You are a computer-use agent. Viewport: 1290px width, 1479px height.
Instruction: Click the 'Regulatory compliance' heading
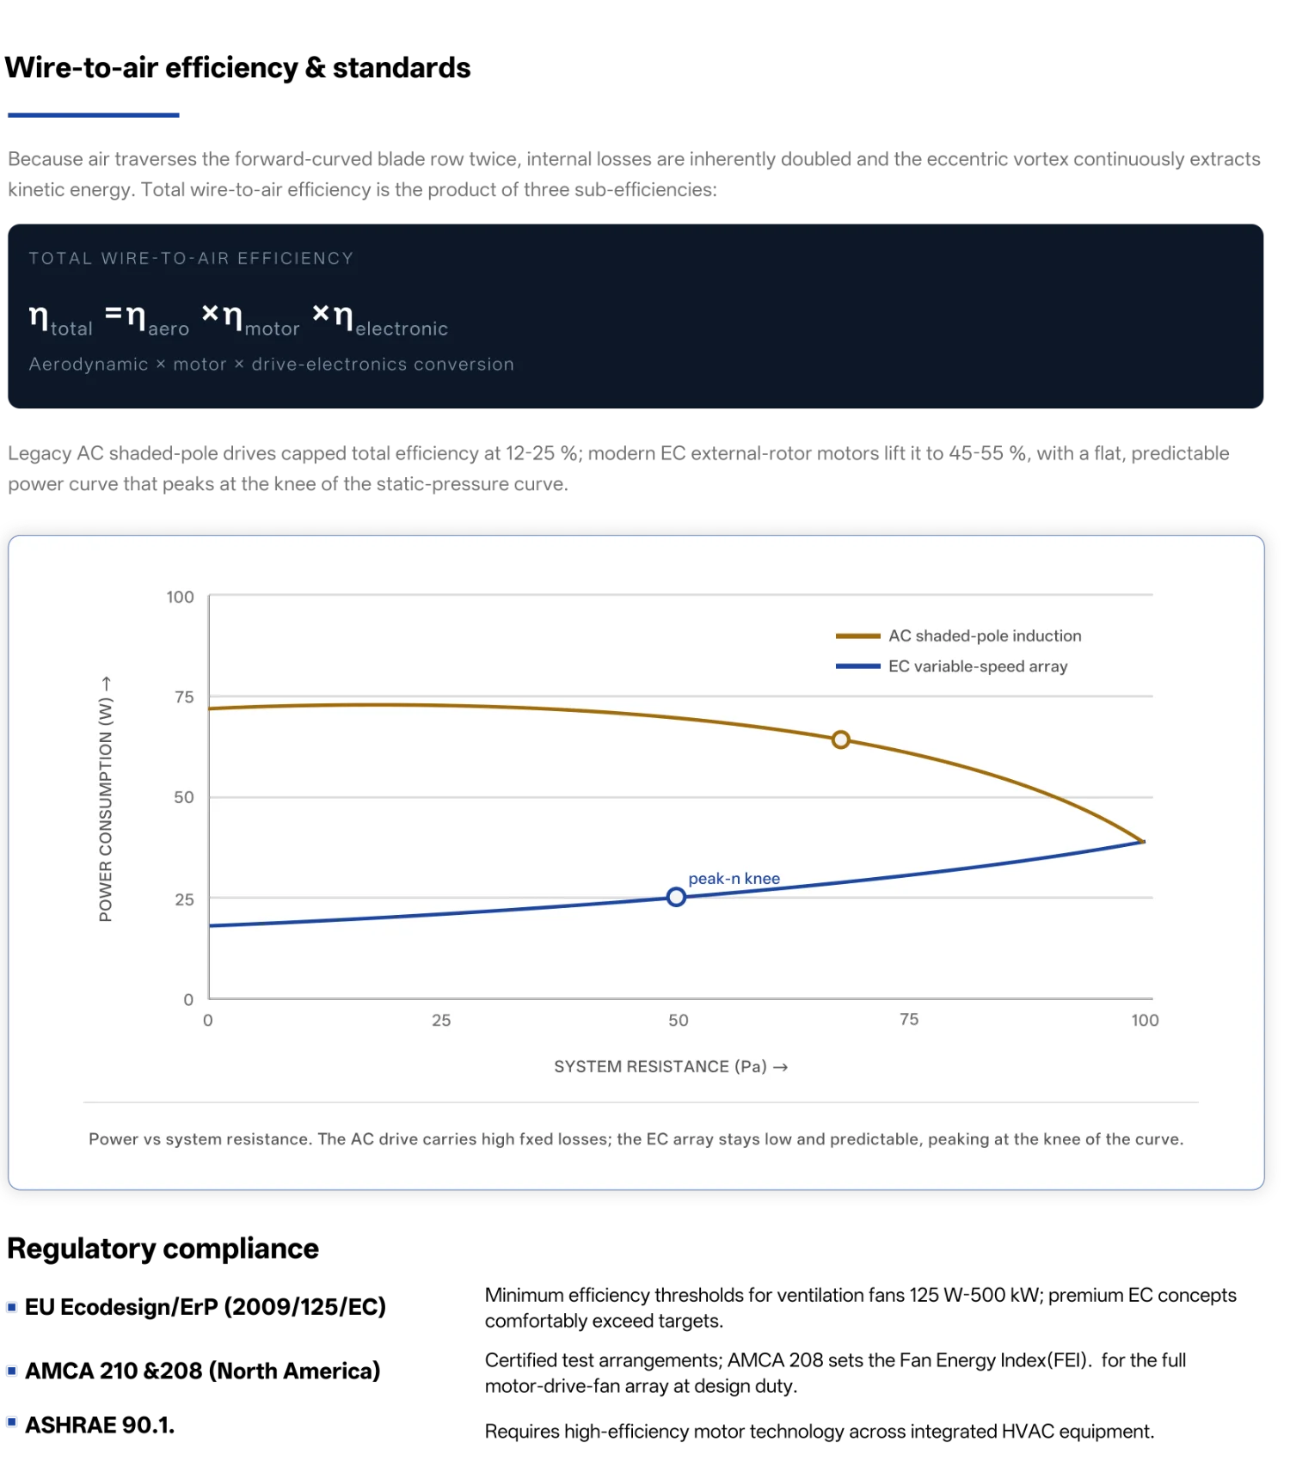(x=163, y=1249)
